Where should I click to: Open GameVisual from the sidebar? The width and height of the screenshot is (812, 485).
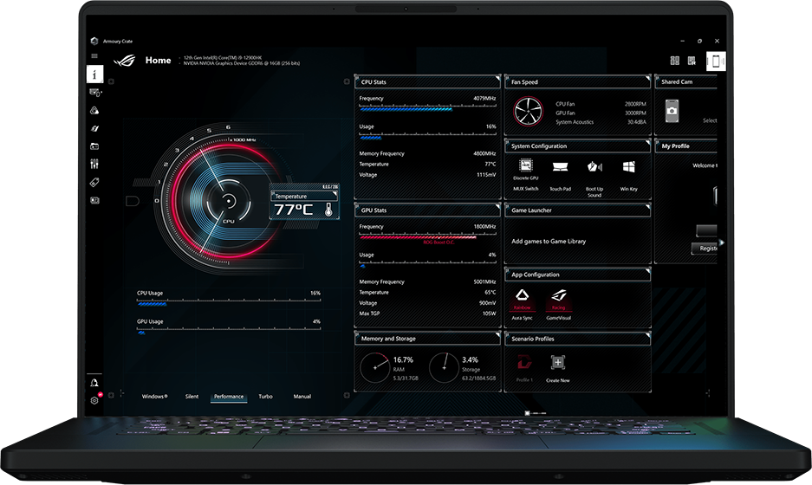94,128
